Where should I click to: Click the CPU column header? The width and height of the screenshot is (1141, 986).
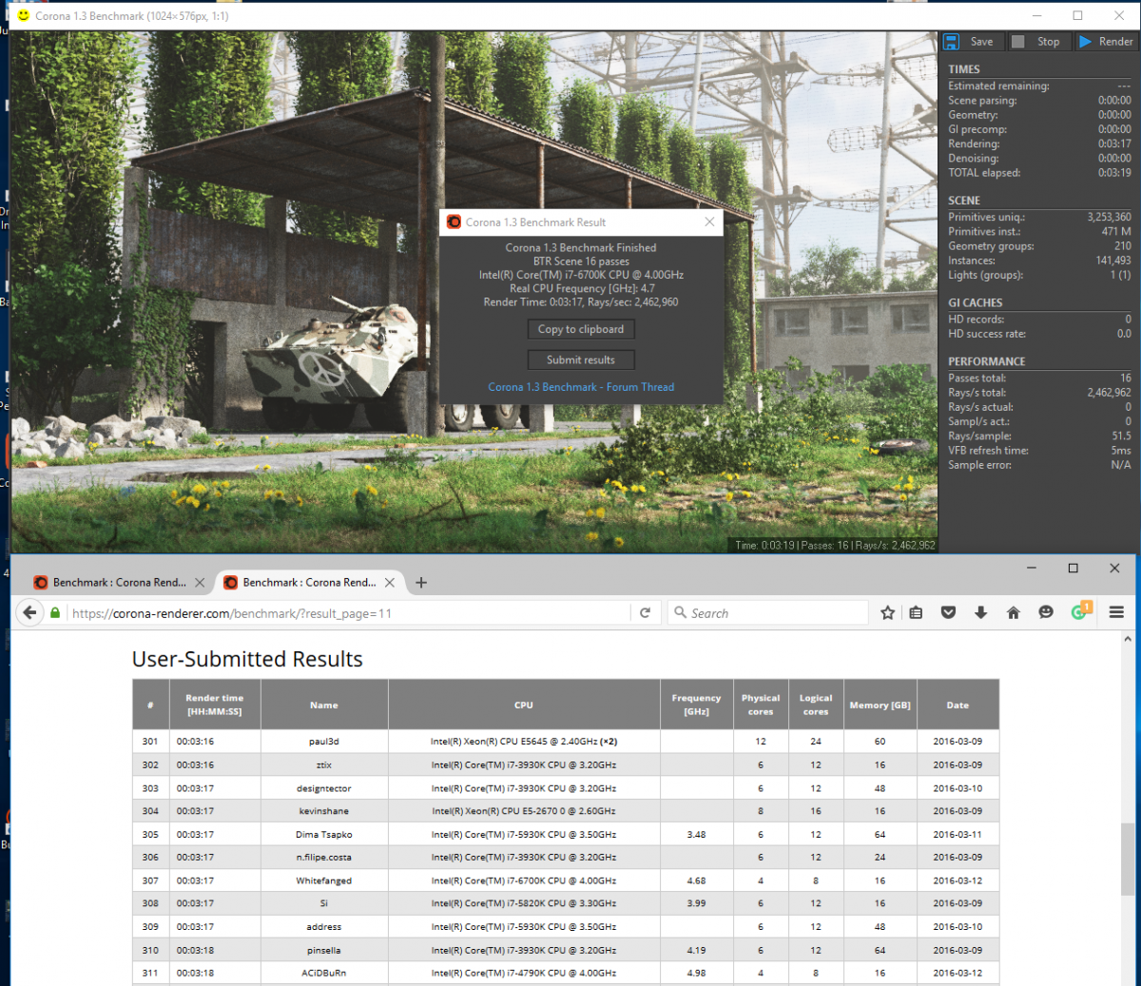[x=524, y=705]
